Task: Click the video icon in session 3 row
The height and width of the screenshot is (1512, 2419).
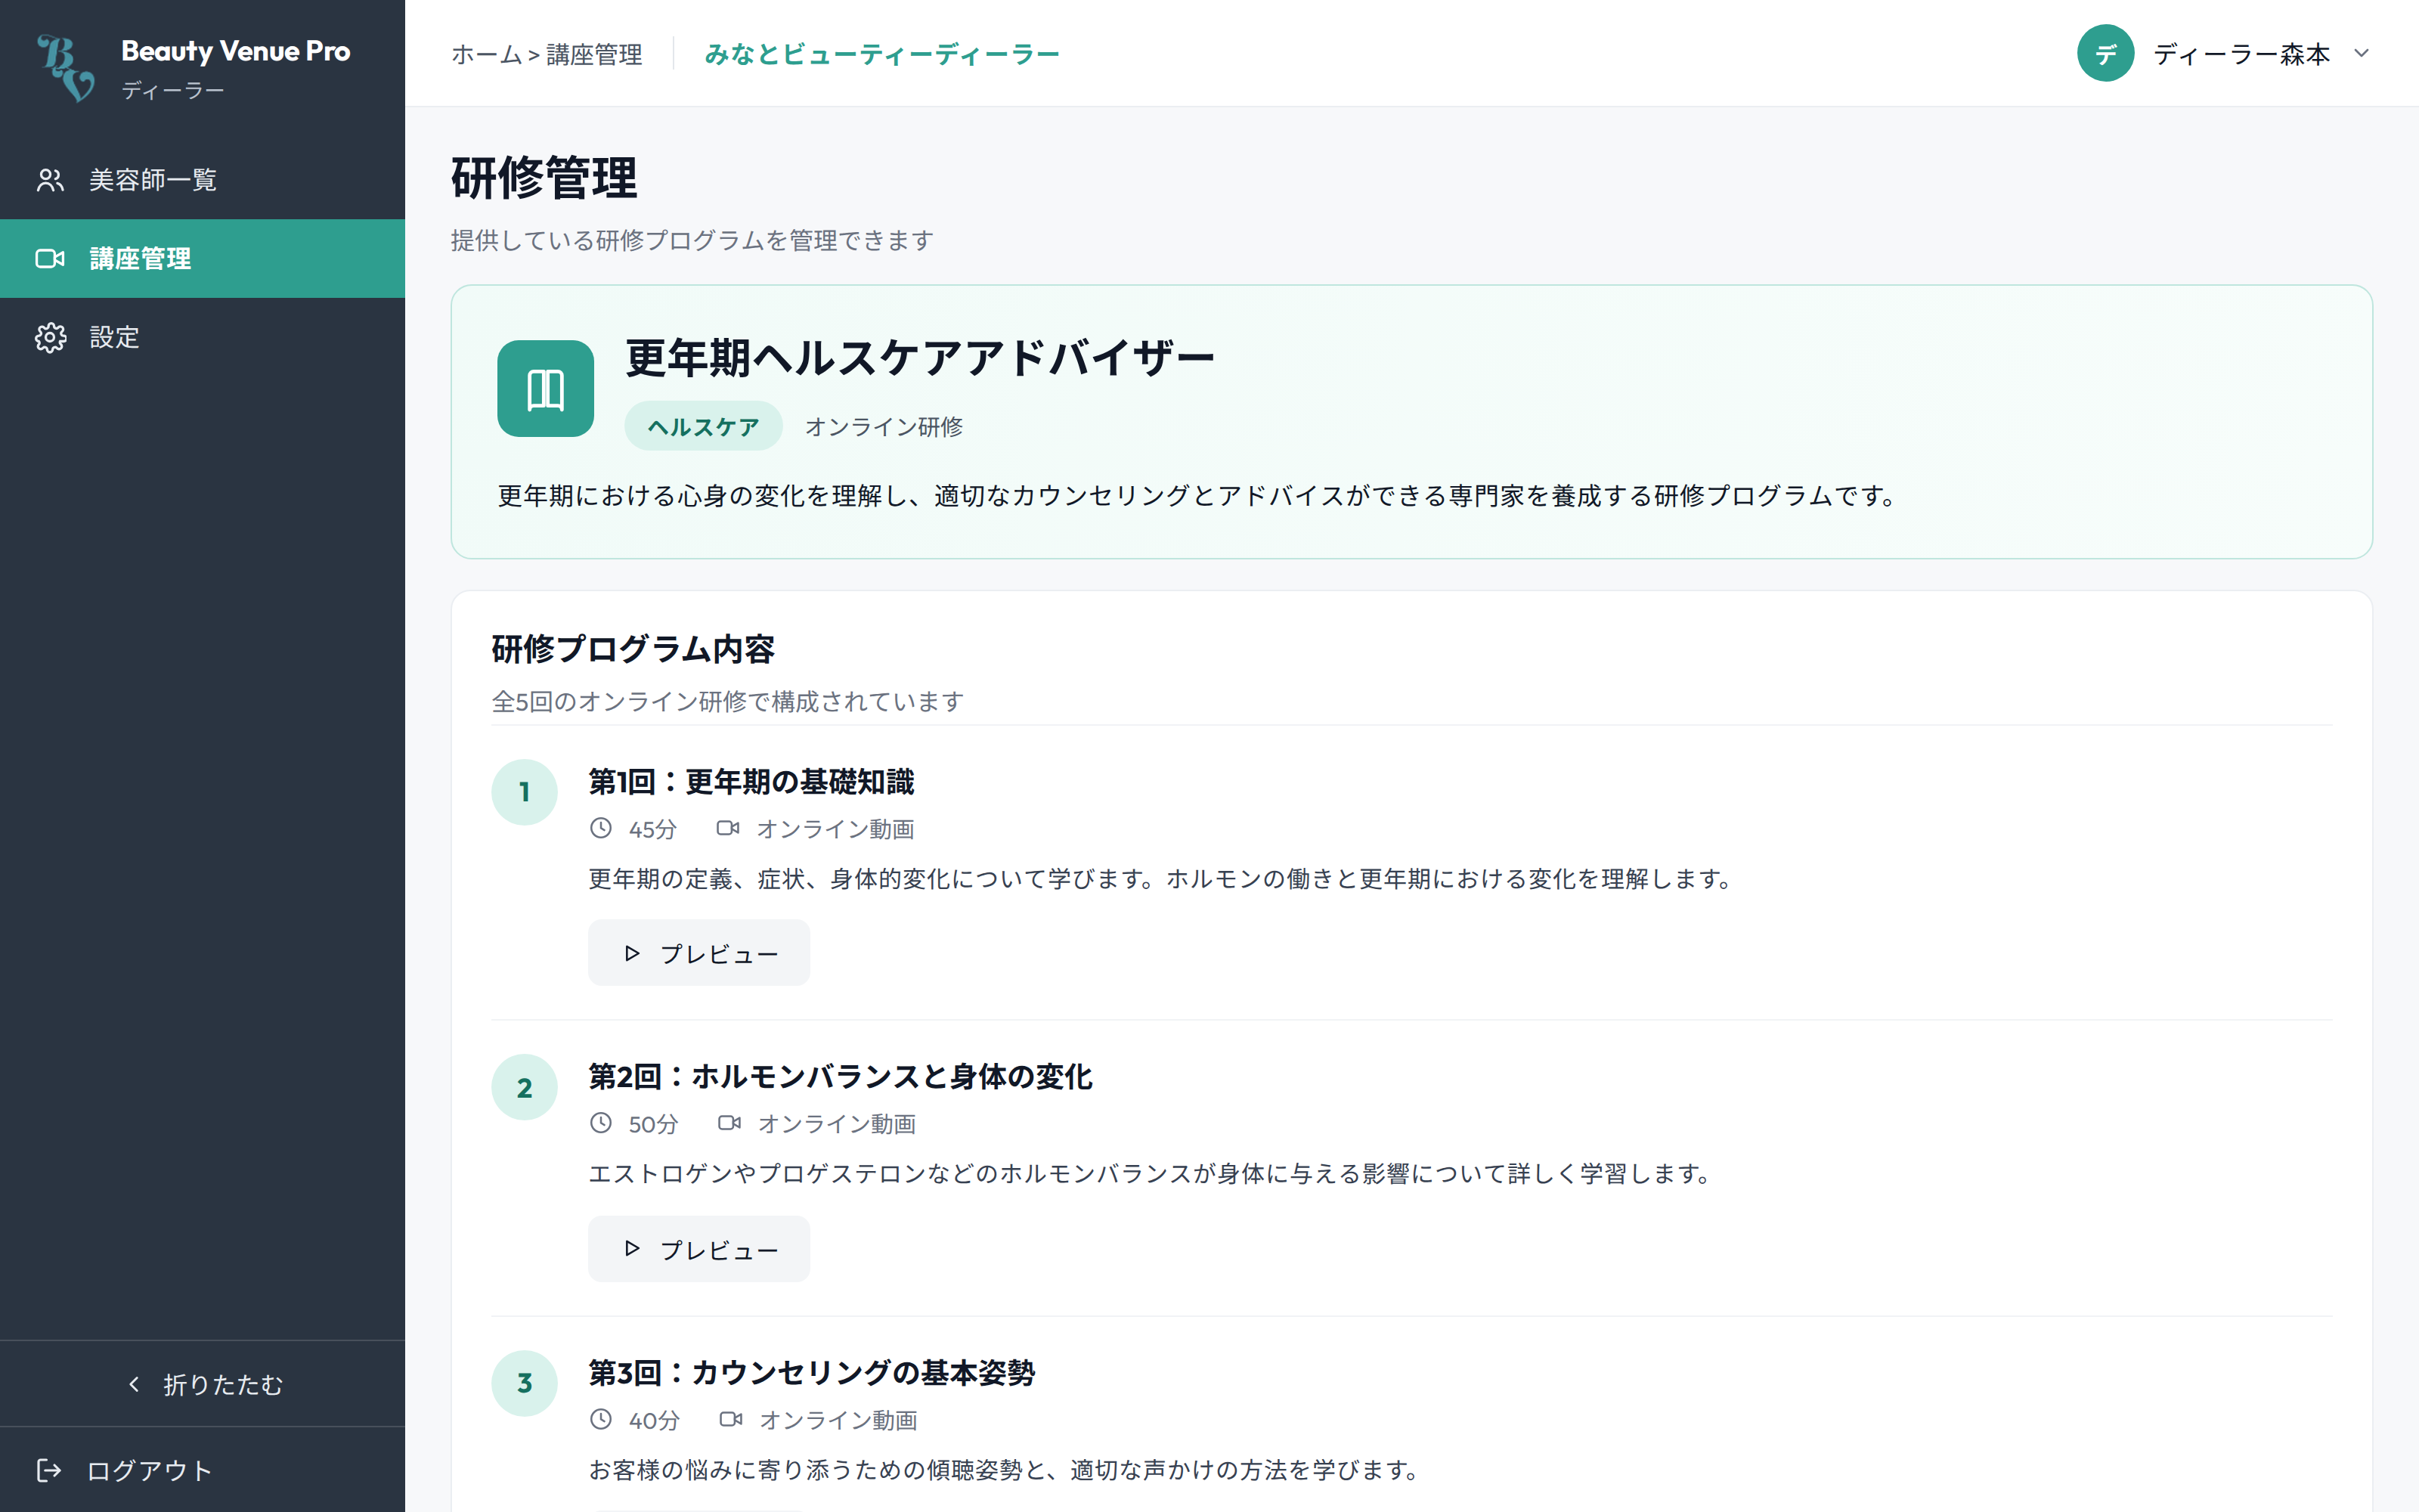Action: tap(731, 1419)
